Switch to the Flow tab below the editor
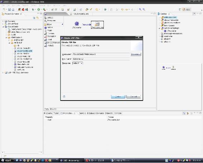This screenshot has width=203, height=163. pos(47,109)
